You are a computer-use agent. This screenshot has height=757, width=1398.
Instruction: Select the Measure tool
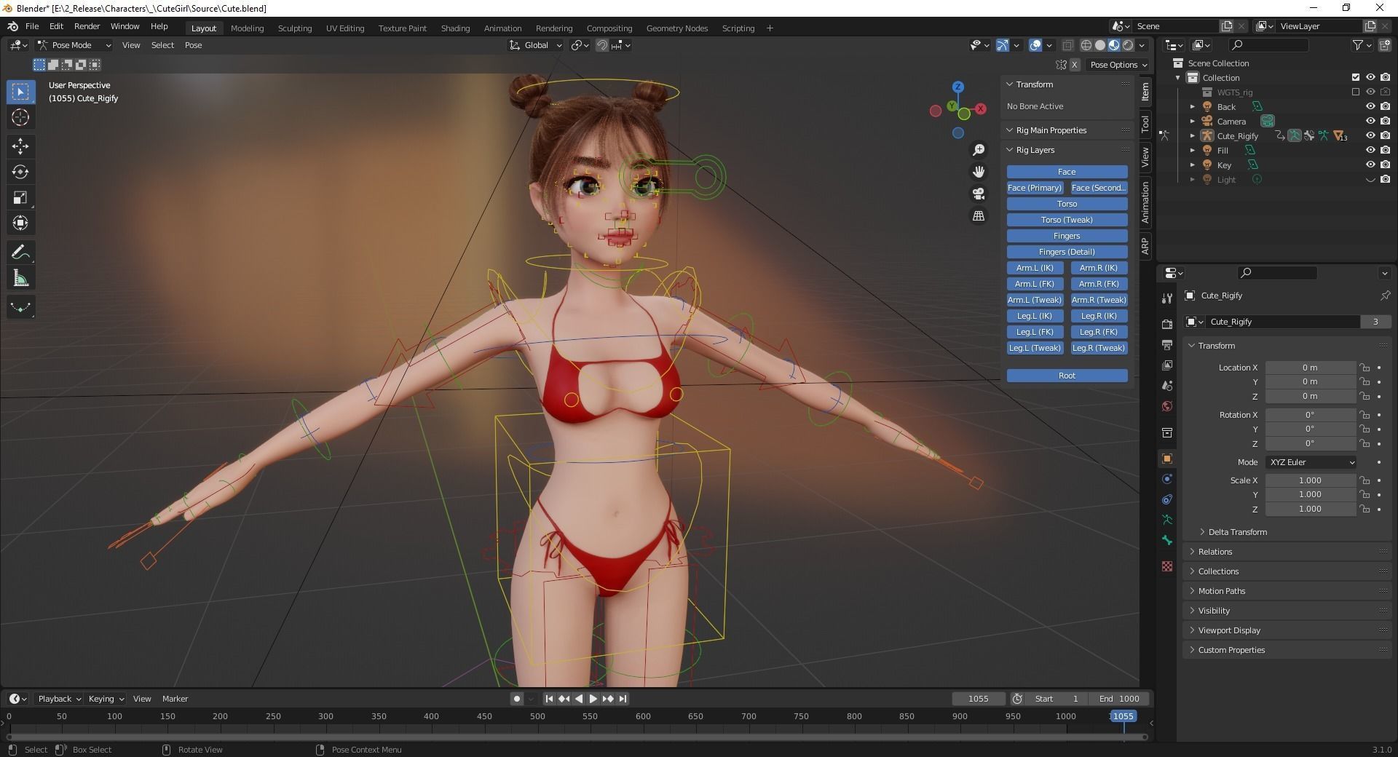pos(20,278)
